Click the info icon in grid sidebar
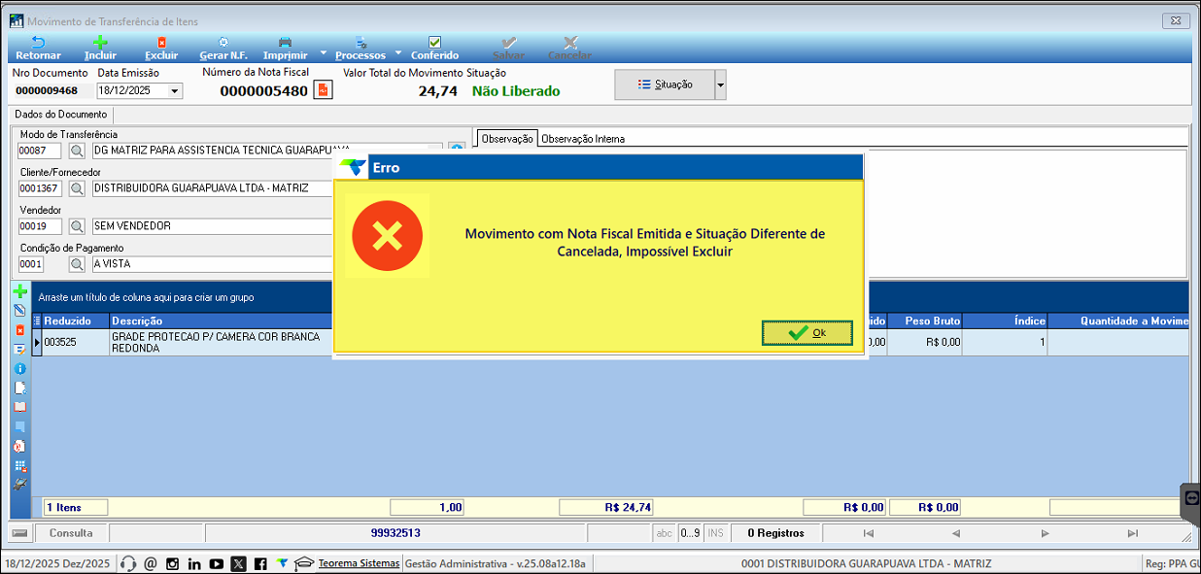 [19, 368]
